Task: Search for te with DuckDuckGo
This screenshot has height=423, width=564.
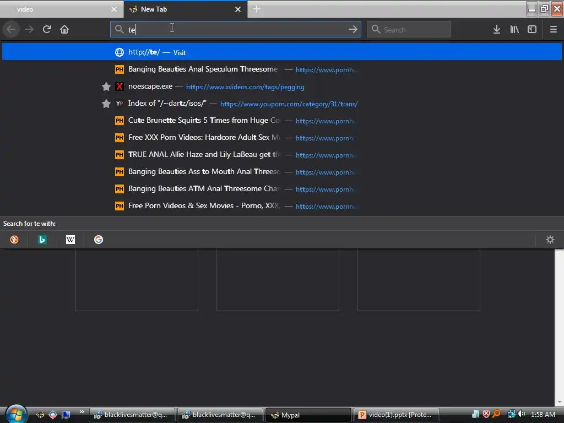Action: click(14, 240)
